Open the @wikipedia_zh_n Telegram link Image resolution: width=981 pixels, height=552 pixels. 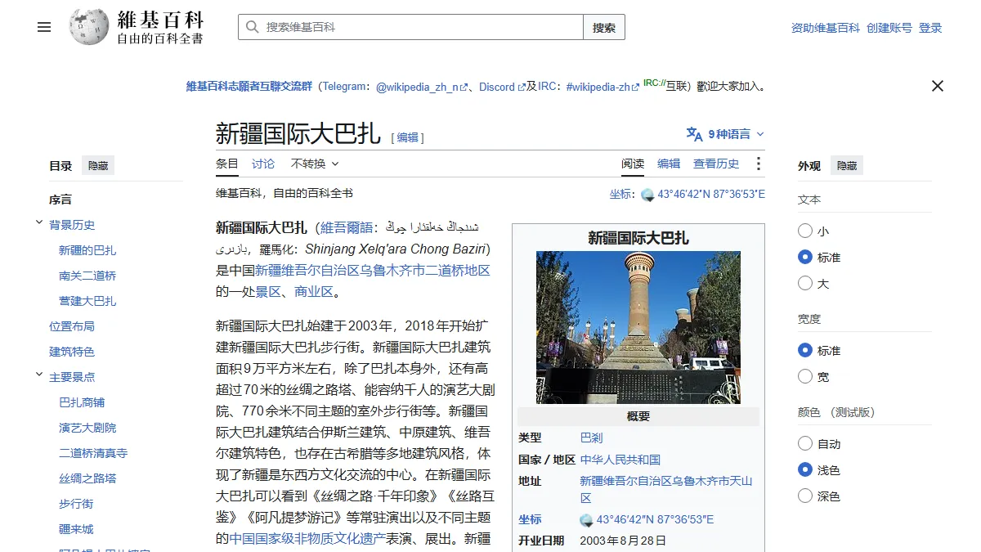point(422,87)
